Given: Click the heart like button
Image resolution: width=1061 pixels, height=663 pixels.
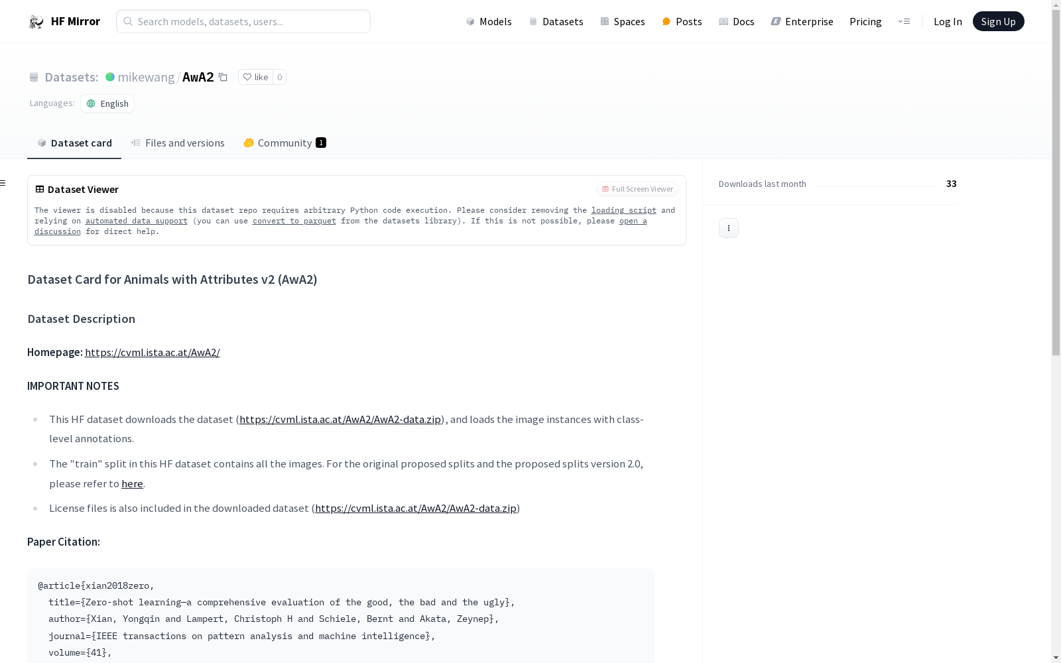Looking at the screenshot, I should pyautogui.click(x=255, y=77).
